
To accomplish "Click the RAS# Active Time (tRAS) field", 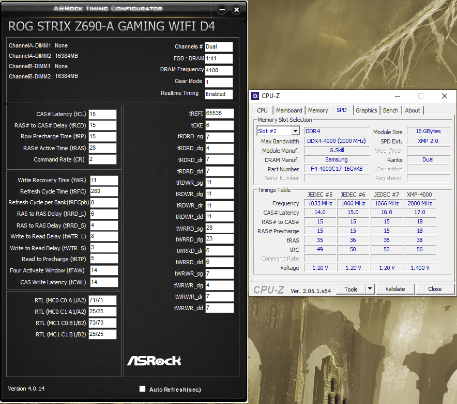I will 102,148.
